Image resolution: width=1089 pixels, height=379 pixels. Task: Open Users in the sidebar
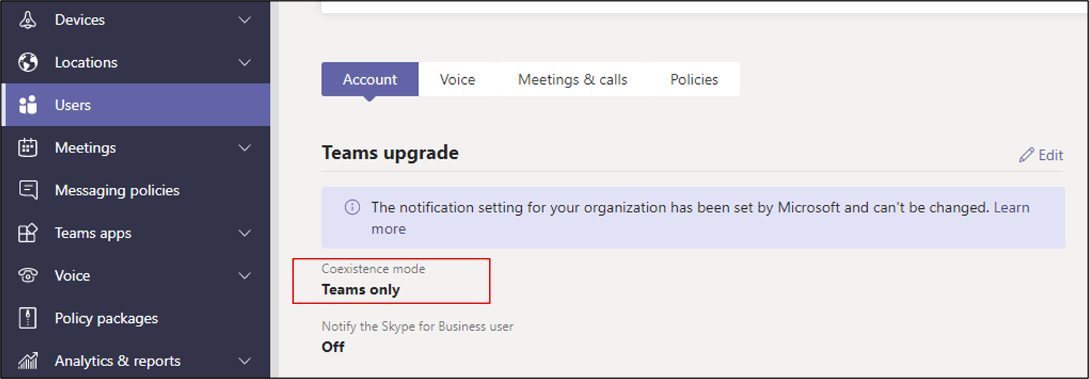[136, 104]
